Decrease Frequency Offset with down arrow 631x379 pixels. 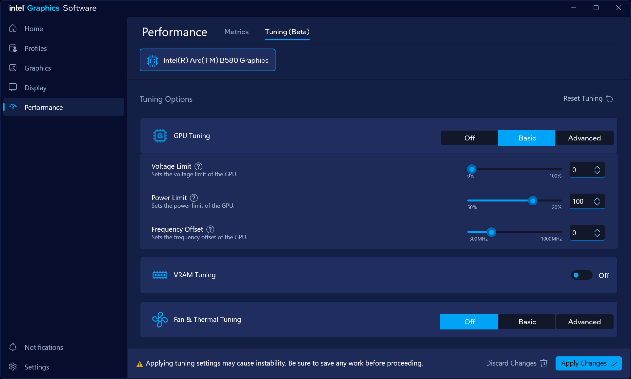pos(597,235)
